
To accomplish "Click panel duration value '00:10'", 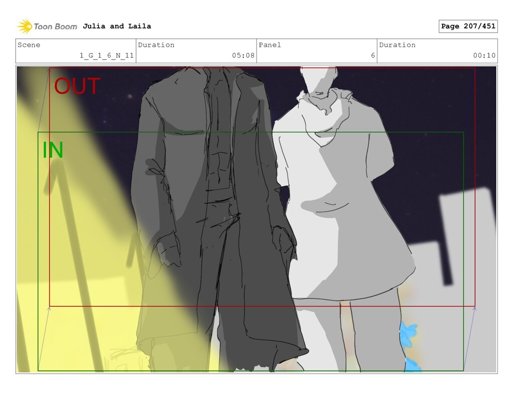I will 484,55.
